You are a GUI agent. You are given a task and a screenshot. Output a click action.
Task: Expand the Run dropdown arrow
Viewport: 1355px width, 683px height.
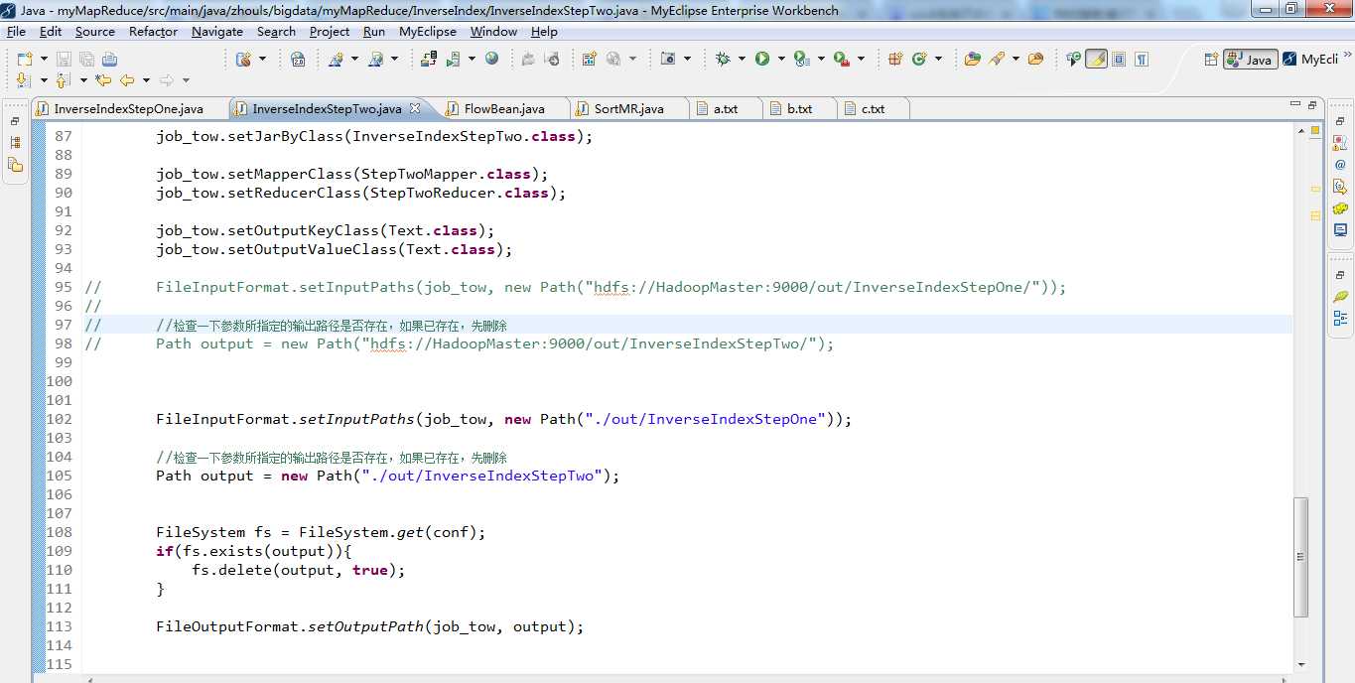click(781, 60)
